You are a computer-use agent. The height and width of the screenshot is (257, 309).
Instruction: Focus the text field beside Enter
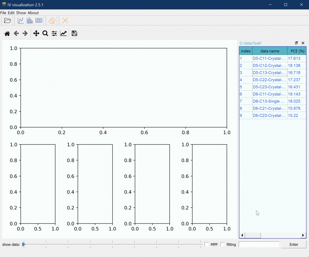point(259,244)
